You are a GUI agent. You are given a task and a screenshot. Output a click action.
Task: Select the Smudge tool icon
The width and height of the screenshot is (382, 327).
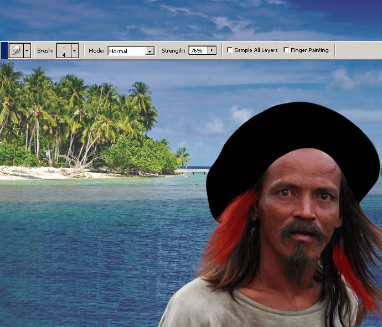coord(16,51)
